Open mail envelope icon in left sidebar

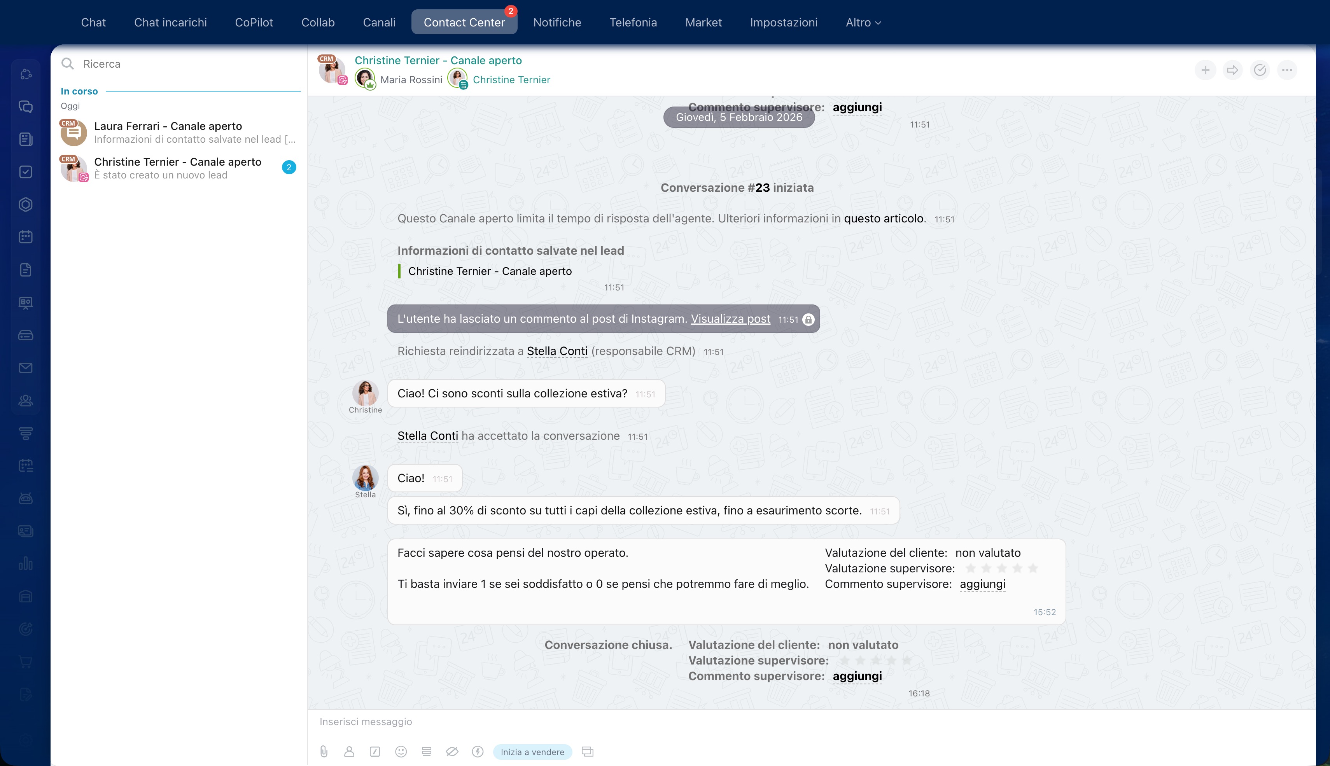click(x=26, y=368)
